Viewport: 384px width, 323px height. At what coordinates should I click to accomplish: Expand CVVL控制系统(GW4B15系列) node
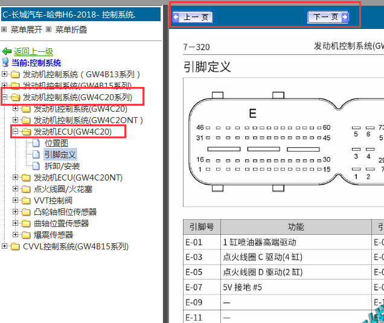pyautogui.click(x=4, y=246)
